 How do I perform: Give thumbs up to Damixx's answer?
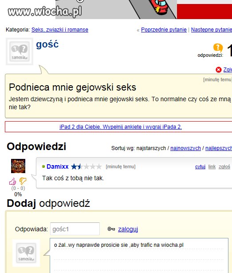[12, 181]
